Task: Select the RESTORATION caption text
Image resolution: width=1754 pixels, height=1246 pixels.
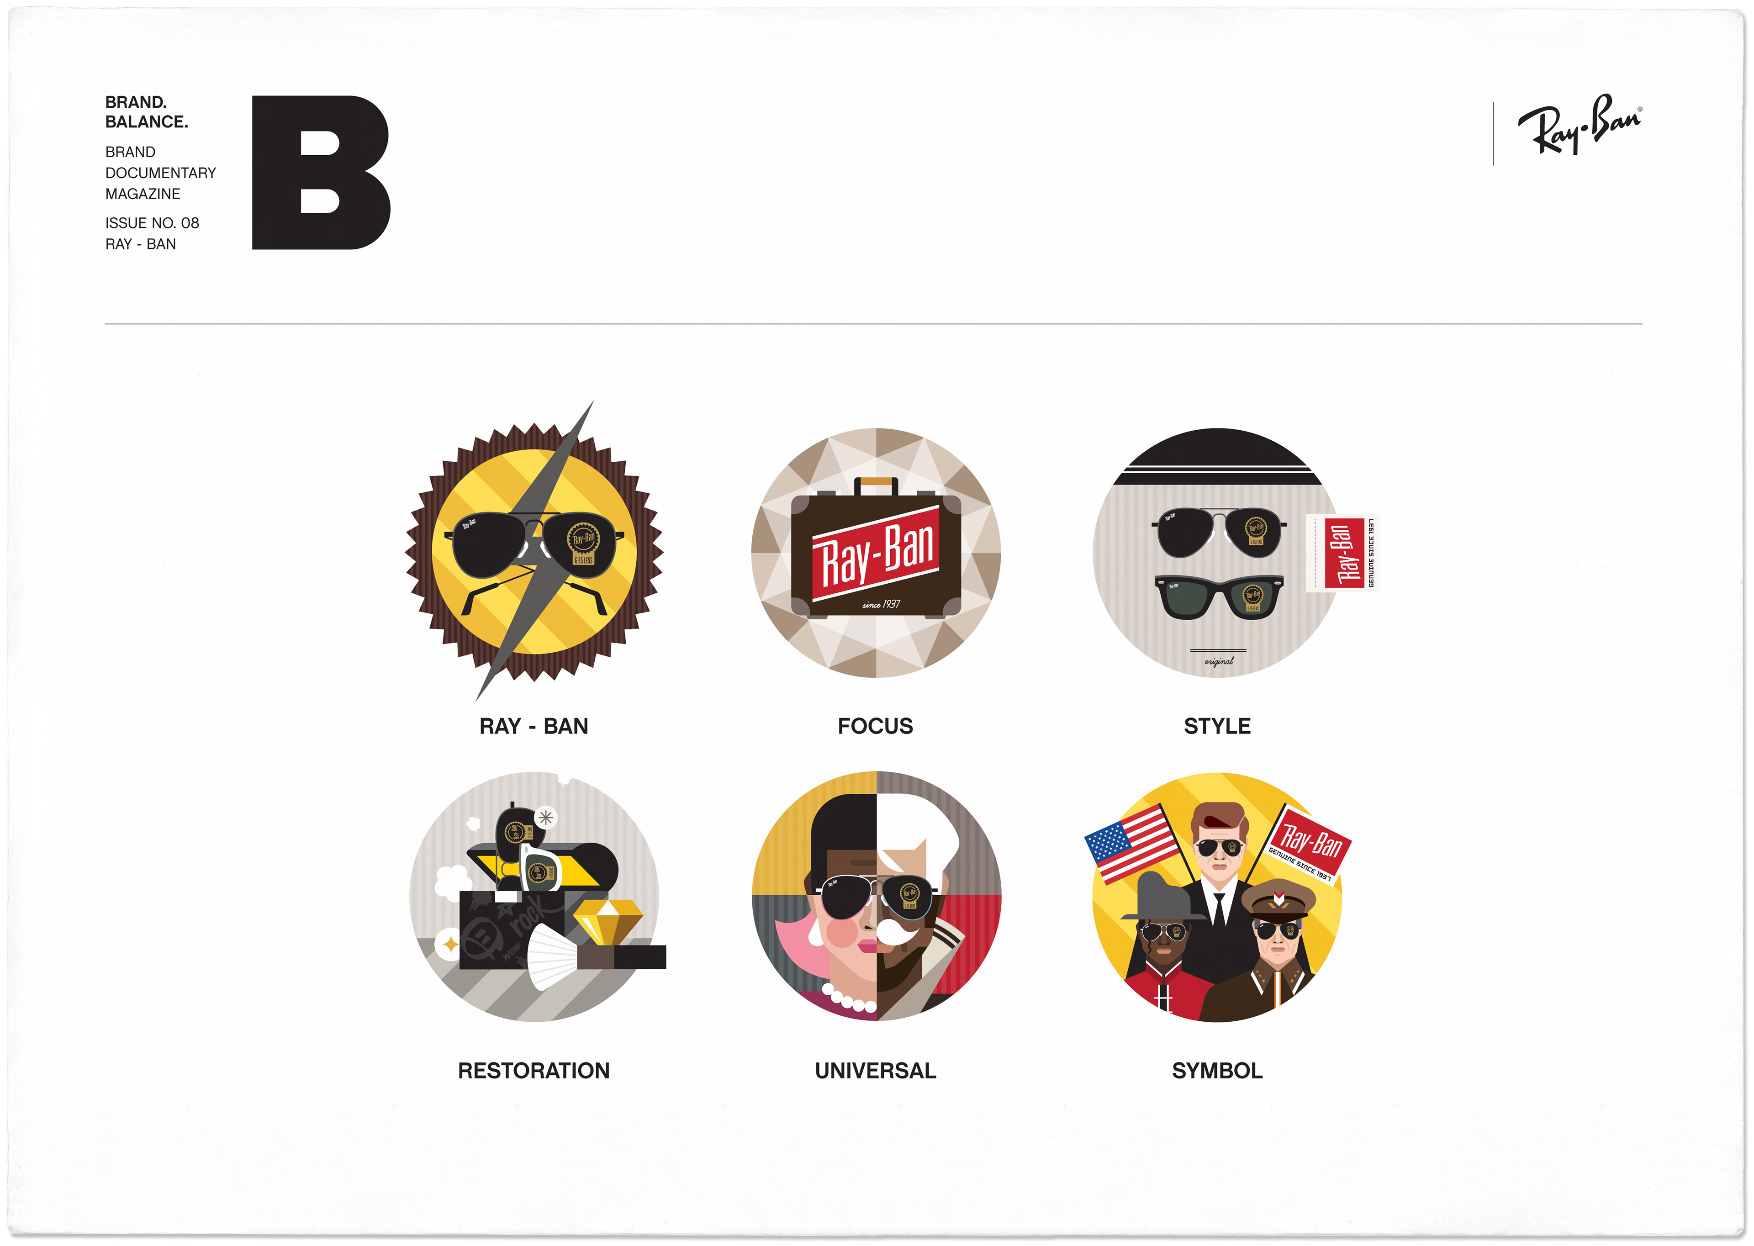Action: 534,1070
